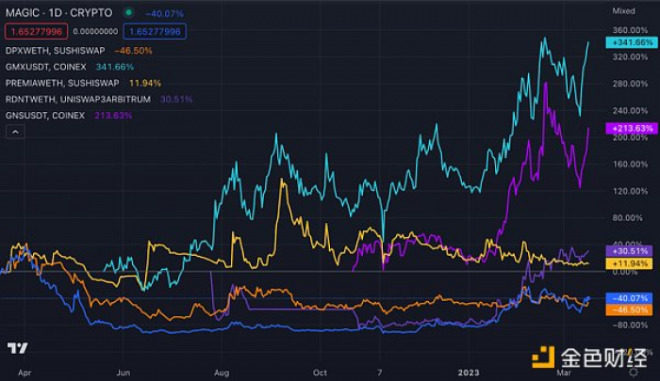Click the 360.00% axis tick

(630, 30)
